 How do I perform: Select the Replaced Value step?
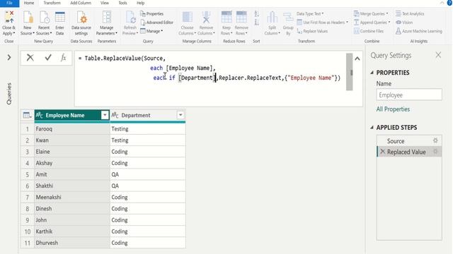tap(409, 152)
